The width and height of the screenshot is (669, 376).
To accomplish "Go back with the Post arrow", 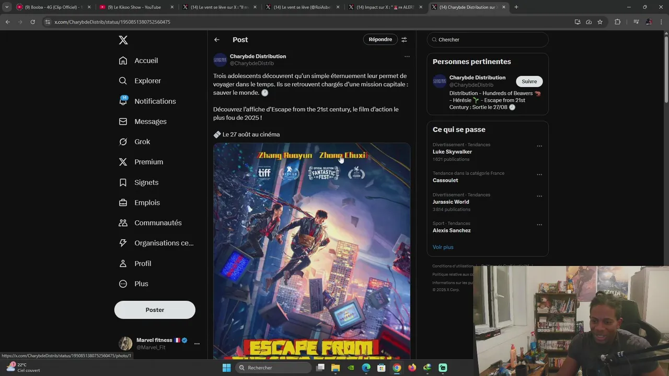I will click(217, 40).
